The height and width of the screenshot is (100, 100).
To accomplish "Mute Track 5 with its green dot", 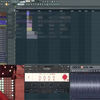I will click(x=15, y=30).
